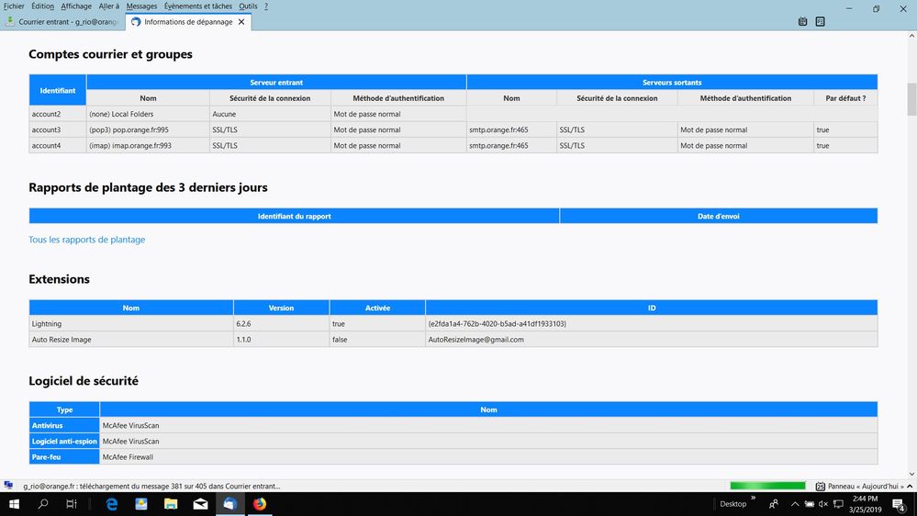Click the Desktop toolbar label

[732, 504]
